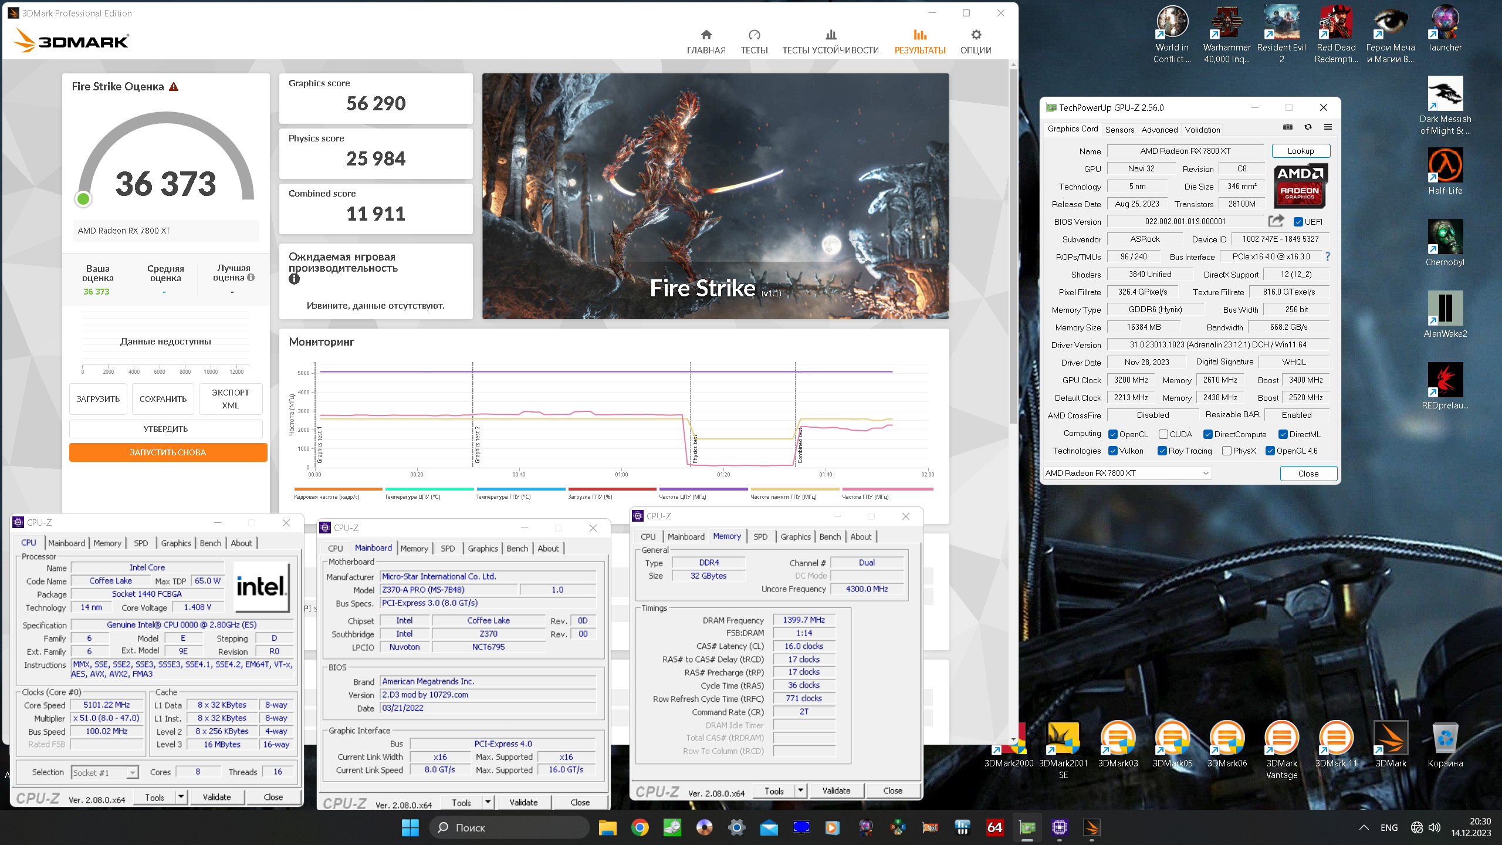The image size is (1502, 845).
Task: Open the stress tests (ТЕСТЫ УСТОЙЧИВОСТИ) icon
Action: pos(830,35)
